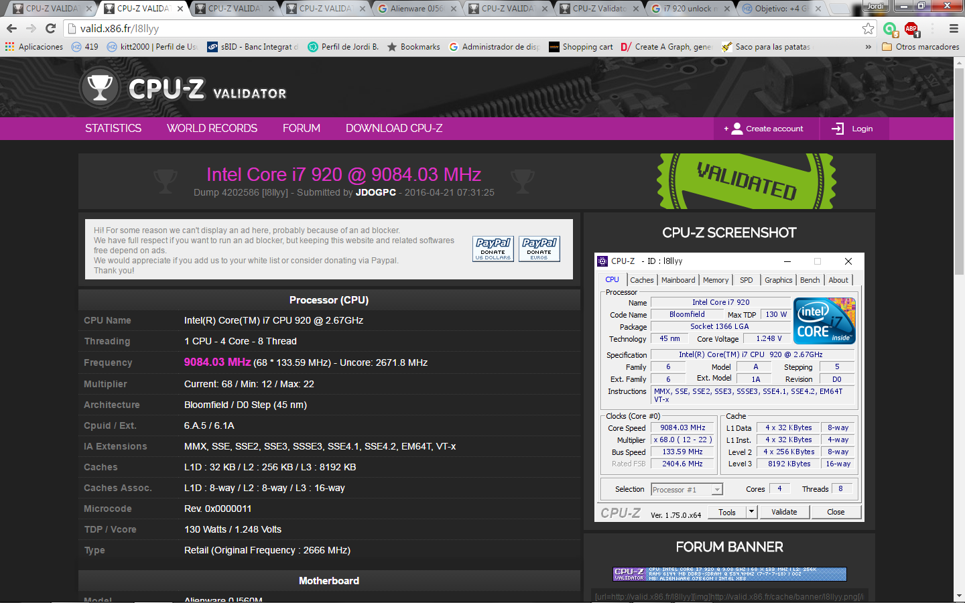
Task: Click the browser Back arrow
Action: (11, 28)
